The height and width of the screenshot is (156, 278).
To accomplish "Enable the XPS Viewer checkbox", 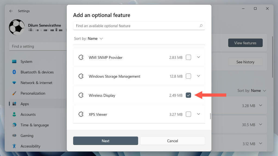I will pos(188,114).
